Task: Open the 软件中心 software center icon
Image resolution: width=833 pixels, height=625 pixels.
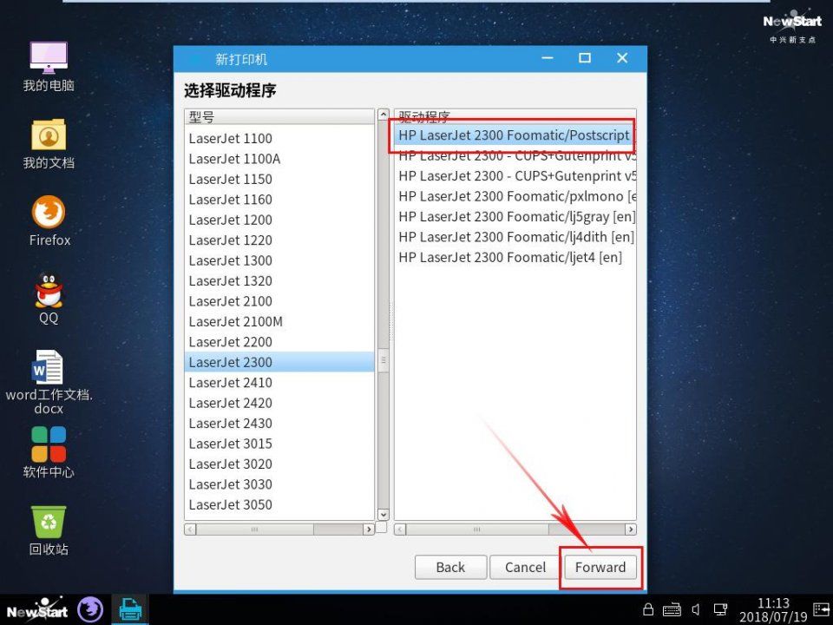Action: [49, 444]
